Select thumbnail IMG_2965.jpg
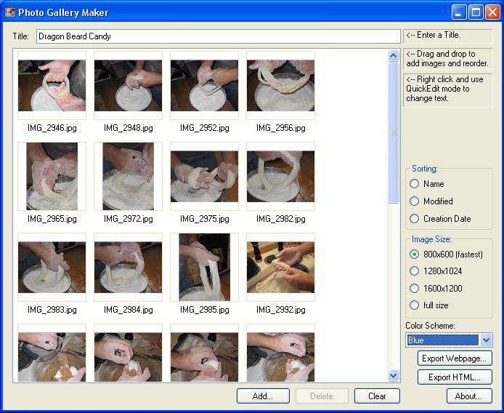 (x=52, y=176)
